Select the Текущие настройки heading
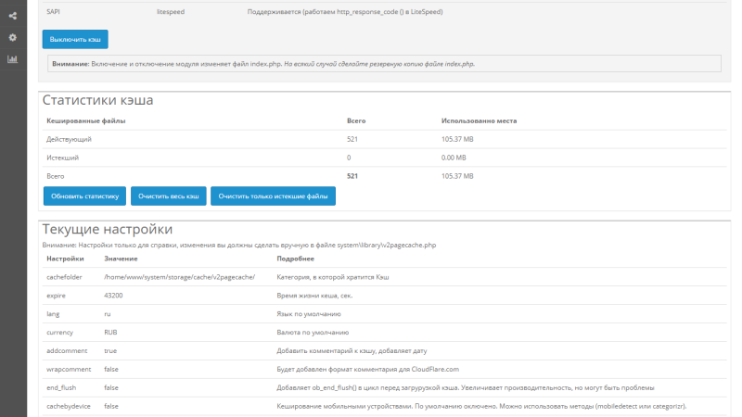 [x=108, y=229]
